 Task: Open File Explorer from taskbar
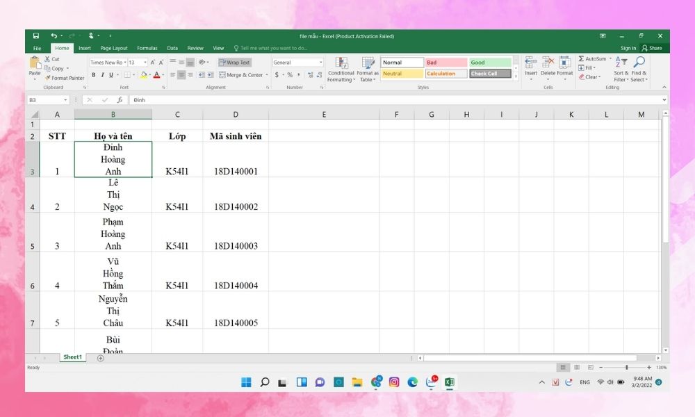pyautogui.click(x=357, y=382)
